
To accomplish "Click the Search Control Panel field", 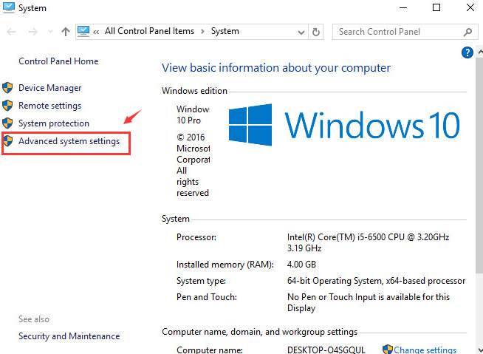I will (x=405, y=32).
